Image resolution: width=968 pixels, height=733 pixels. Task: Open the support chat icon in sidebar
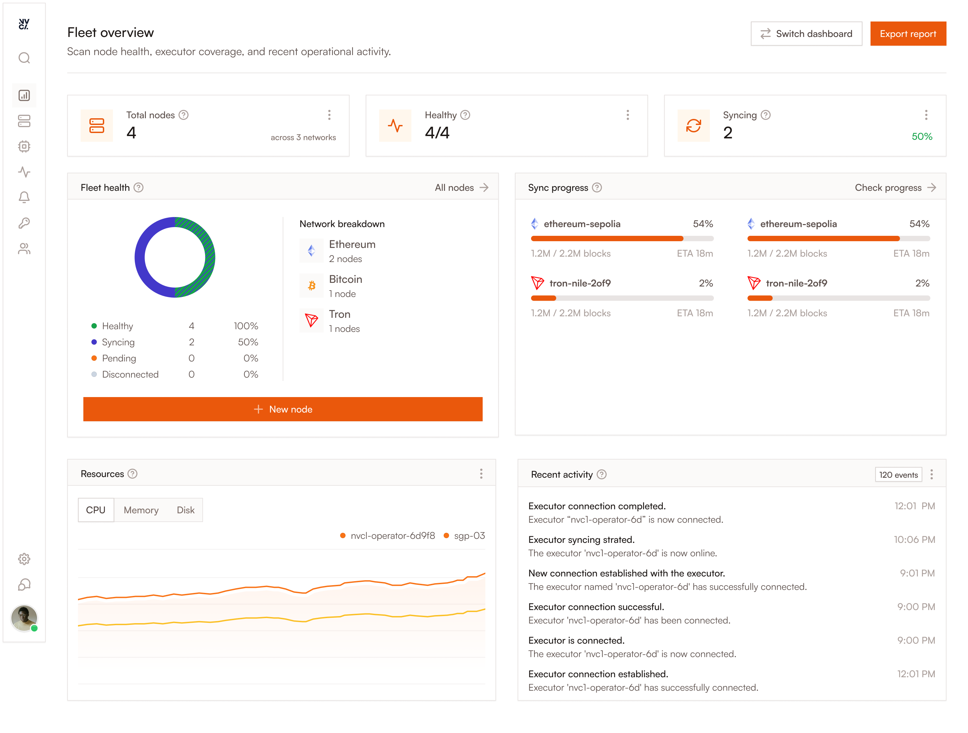24,584
